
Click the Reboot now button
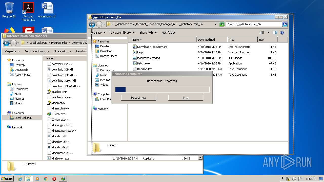pyautogui.click(x=138, y=98)
